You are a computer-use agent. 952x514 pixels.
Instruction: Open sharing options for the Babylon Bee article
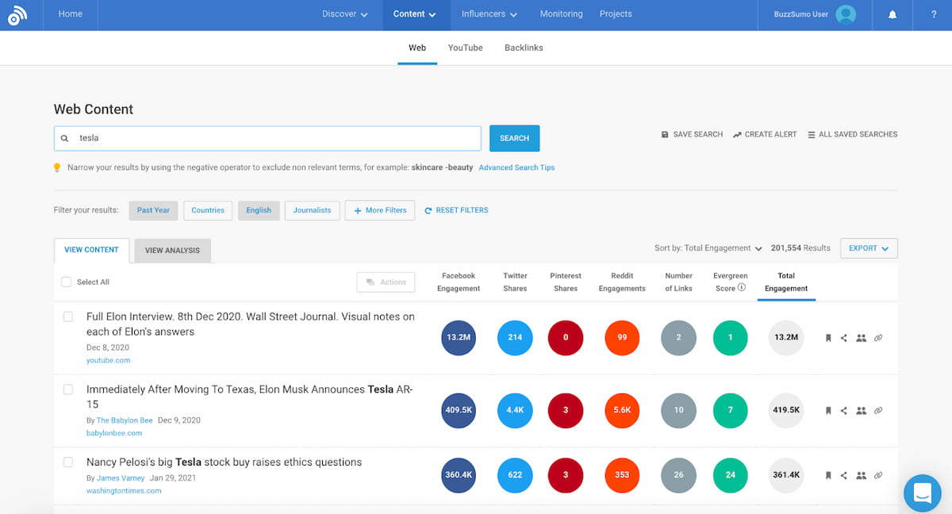coord(844,410)
